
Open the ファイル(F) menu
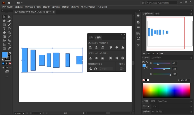coord(7,7)
